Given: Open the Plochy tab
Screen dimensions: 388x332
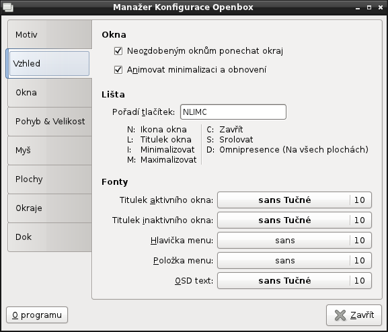Looking at the screenshot, I should pyautogui.click(x=50, y=179).
